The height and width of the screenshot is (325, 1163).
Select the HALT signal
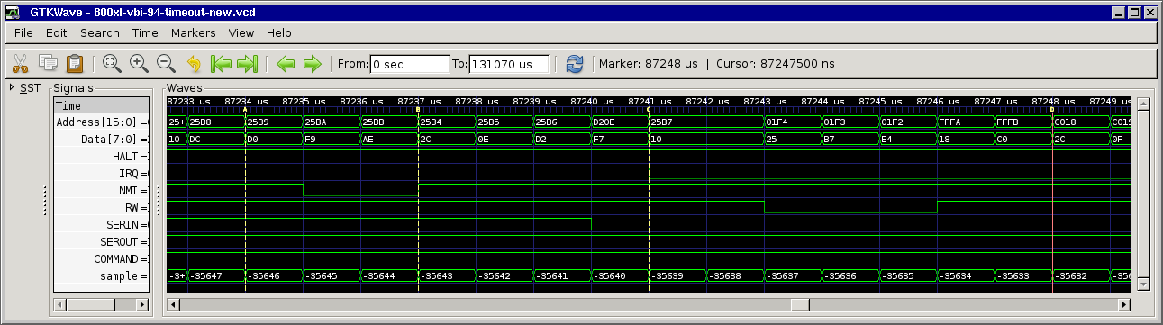click(x=102, y=157)
